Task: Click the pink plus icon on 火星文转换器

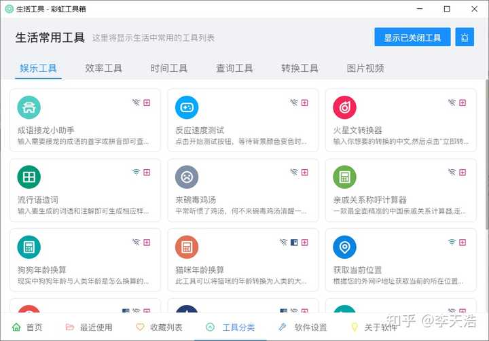Action: coord(463,103)
